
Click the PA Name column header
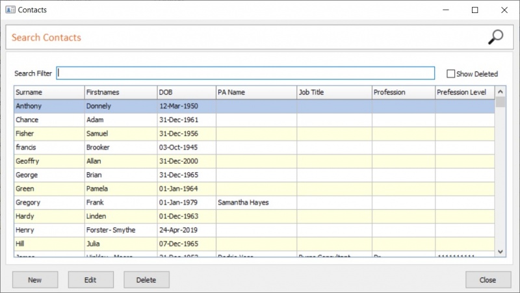click(256, 92)
